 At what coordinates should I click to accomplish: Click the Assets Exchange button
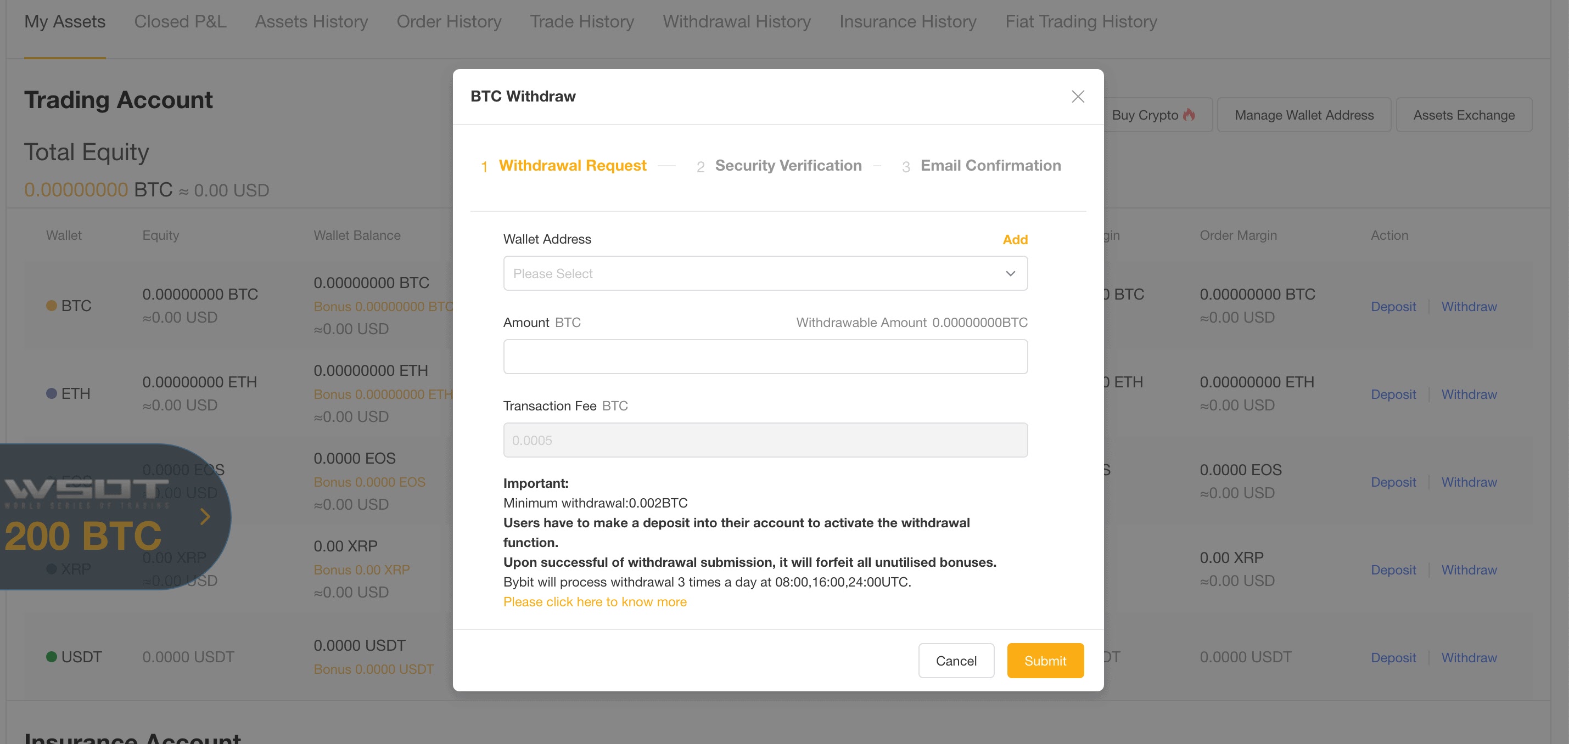1464,115
